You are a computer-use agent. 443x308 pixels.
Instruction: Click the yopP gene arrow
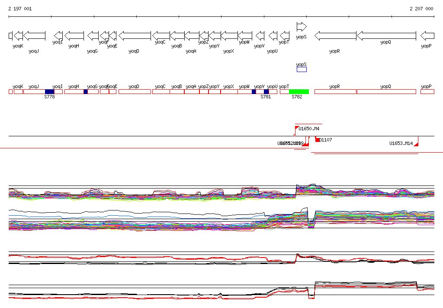(427, 36)
